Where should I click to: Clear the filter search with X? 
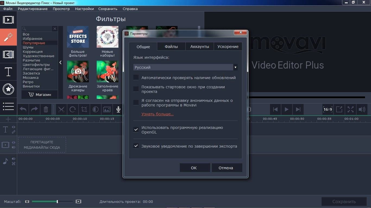pyautogui.click(x=55, y=29)
